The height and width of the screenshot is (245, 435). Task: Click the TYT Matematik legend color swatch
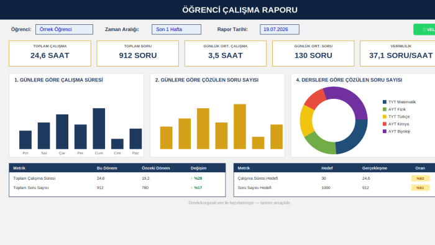pos(385,102)
